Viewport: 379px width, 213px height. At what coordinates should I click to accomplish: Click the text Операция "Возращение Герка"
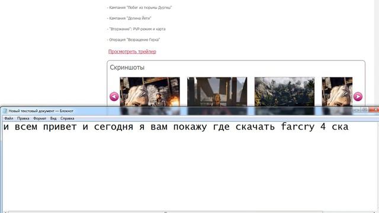(x=134, y=40)
